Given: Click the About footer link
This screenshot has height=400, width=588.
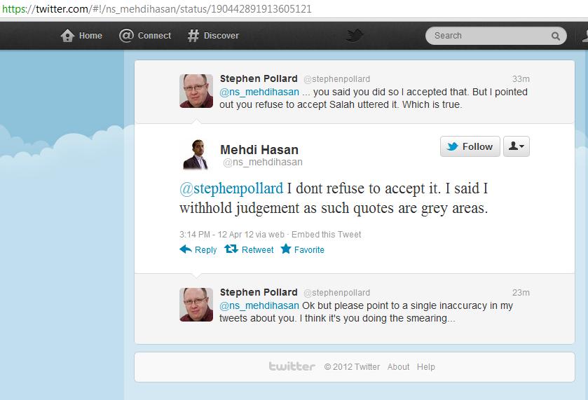Looking at the screenshot, I should pyautogui.click(x=398, y=366).
